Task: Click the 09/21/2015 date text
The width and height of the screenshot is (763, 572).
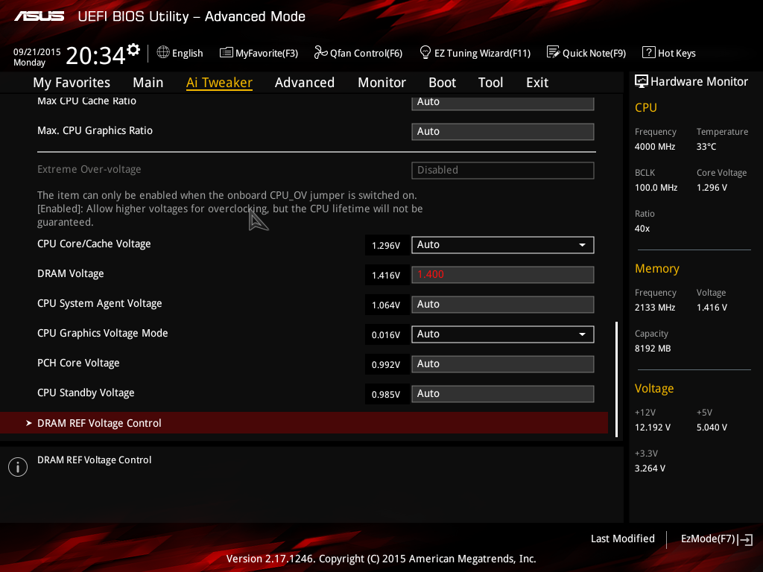Action: pyautogui.click(x=37, y=51)
